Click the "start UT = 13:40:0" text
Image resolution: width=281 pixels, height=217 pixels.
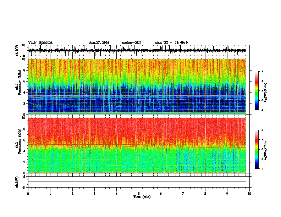pos(171,43)
